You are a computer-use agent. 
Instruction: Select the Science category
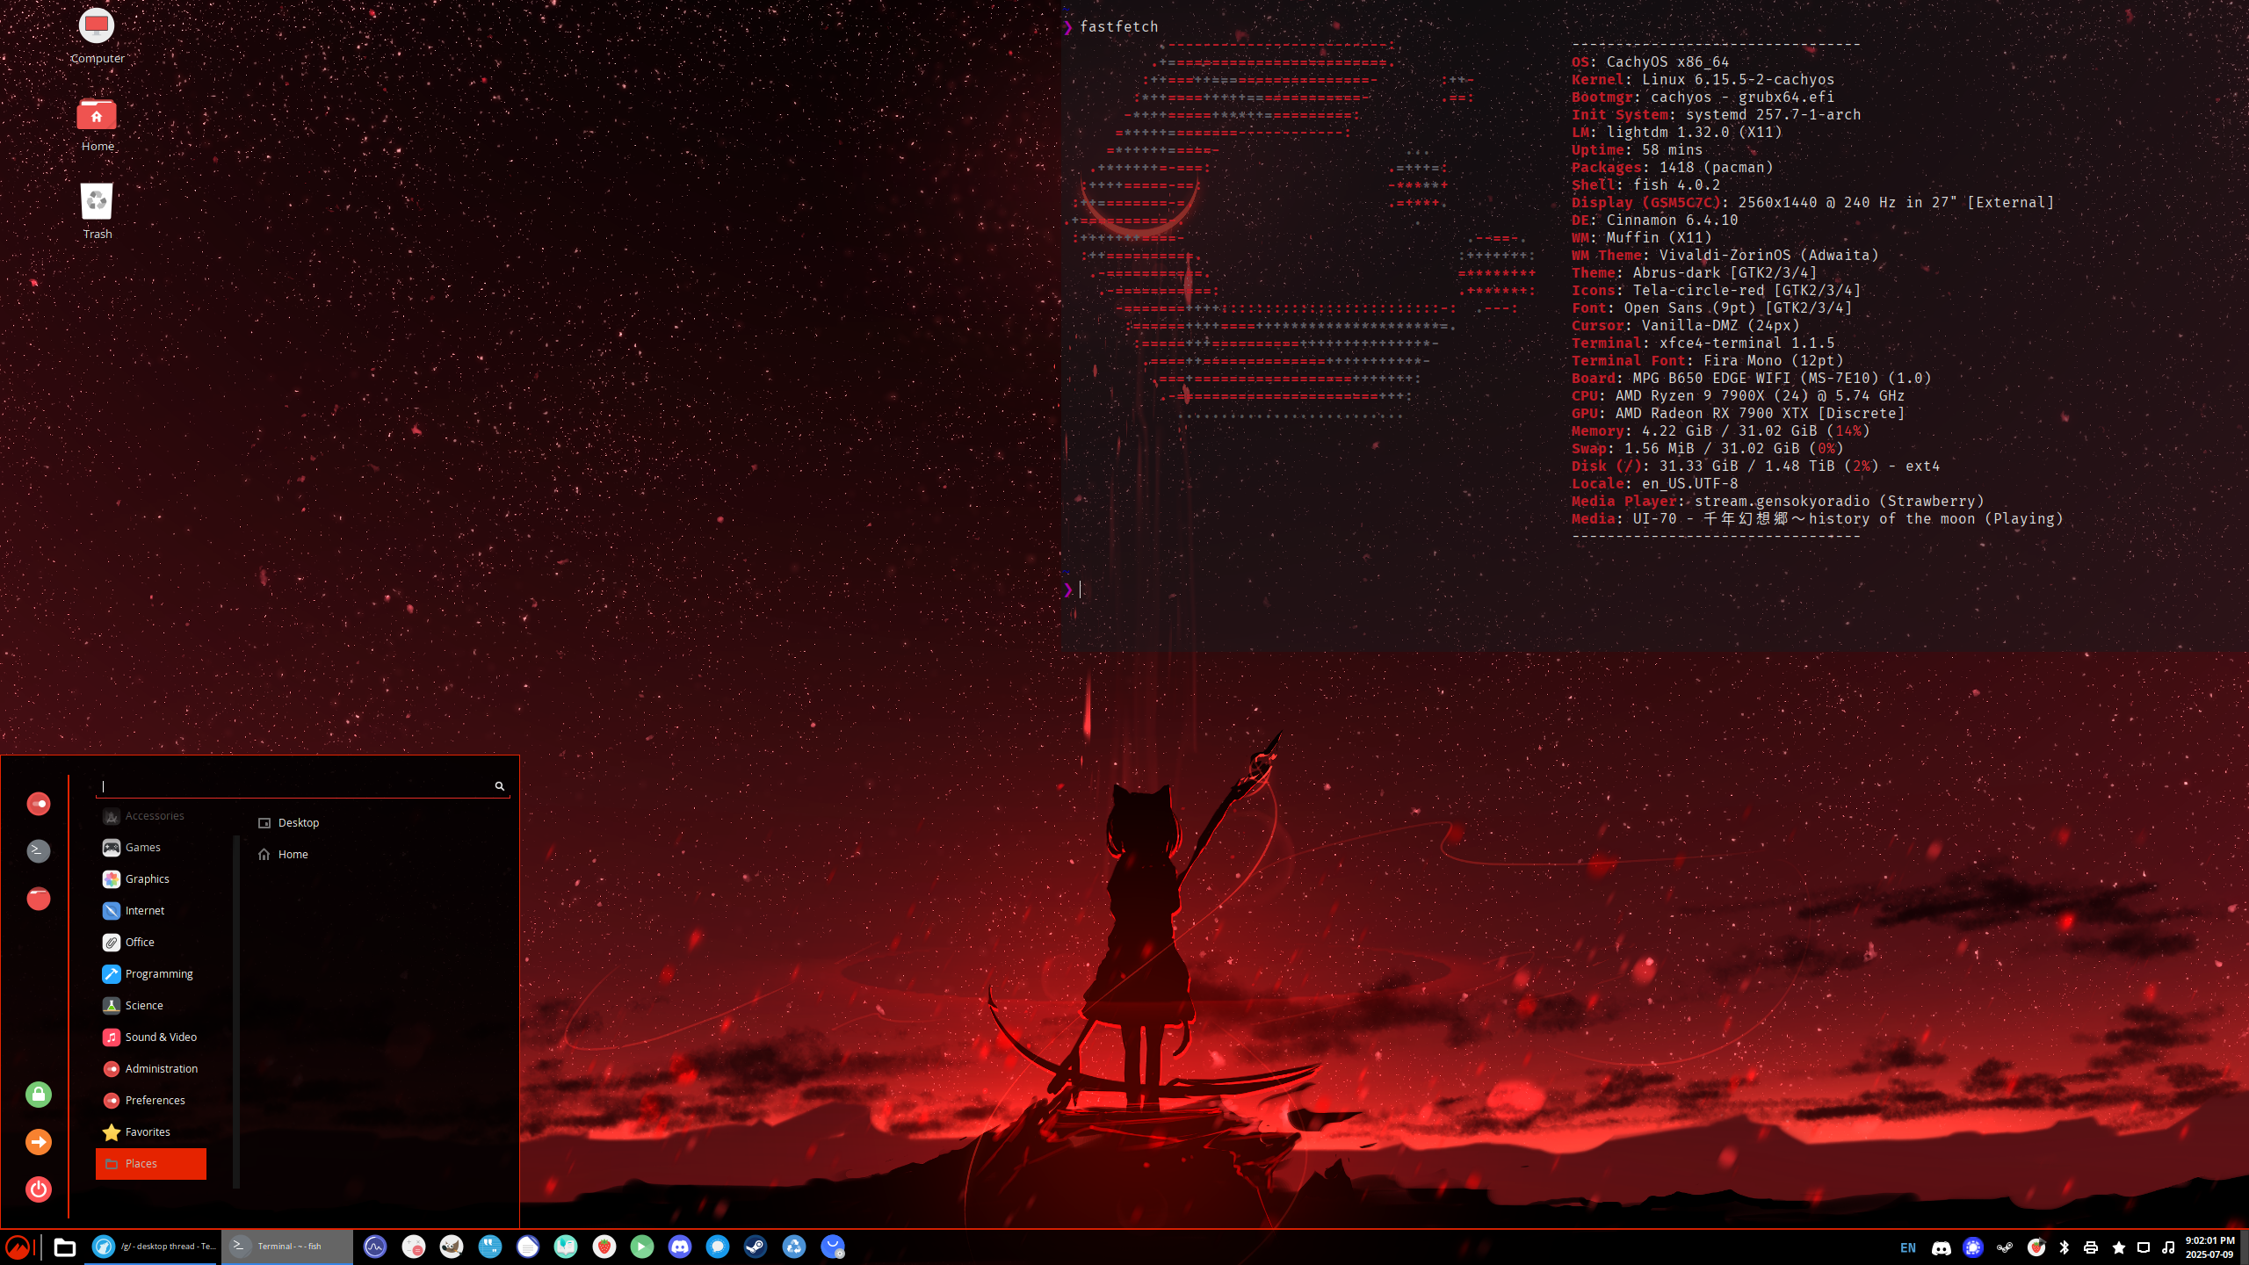coord(151,1006)
